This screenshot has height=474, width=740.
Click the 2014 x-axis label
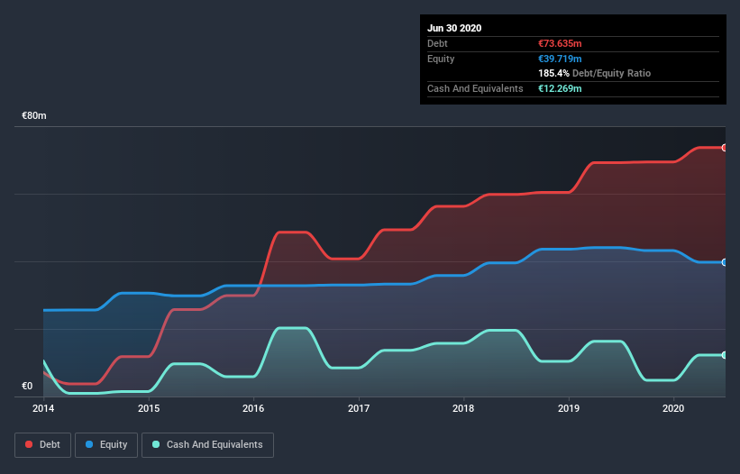[x=43, y=408]
